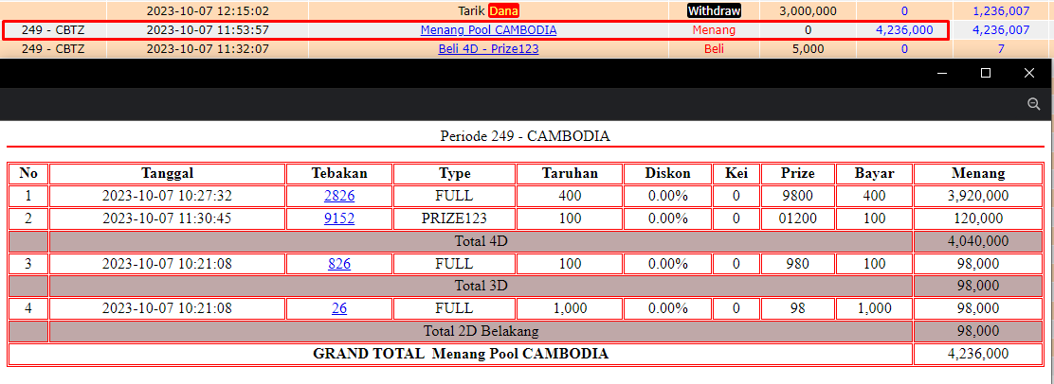Click Periode 249 - CAMBODIA title
Viewport: 1054px width, 384px height.
click(x=525, y=136)
